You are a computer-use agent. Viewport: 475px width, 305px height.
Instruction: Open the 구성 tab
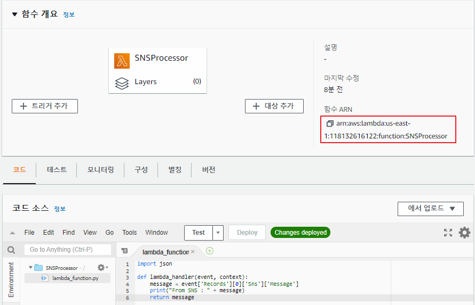pos(141,170)
